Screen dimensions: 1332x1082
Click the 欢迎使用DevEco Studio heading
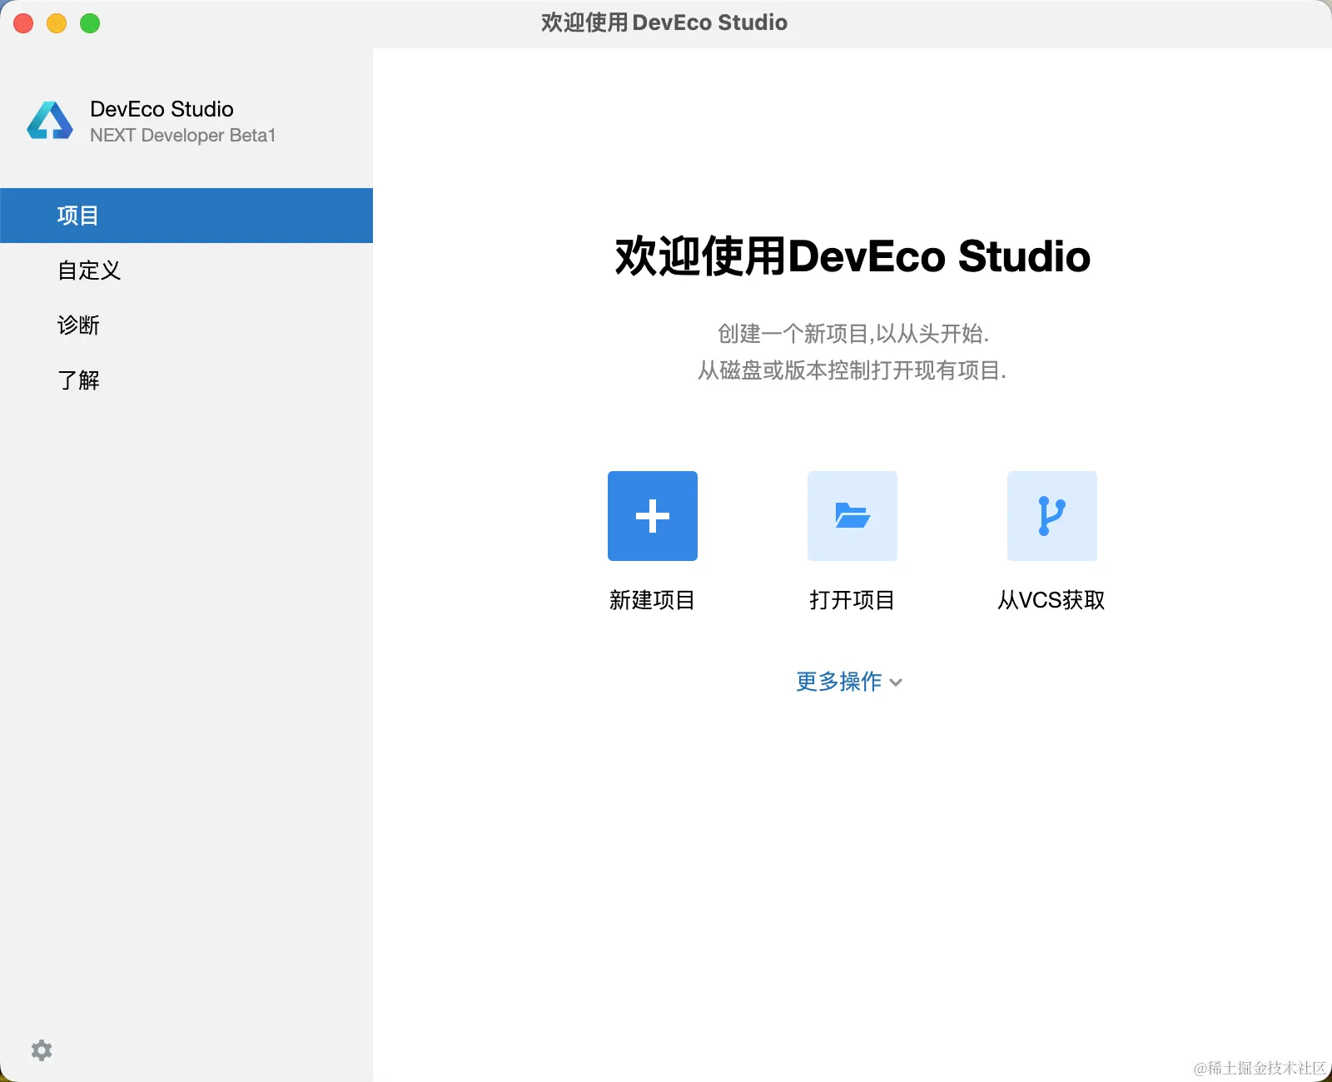coord(852,256)
